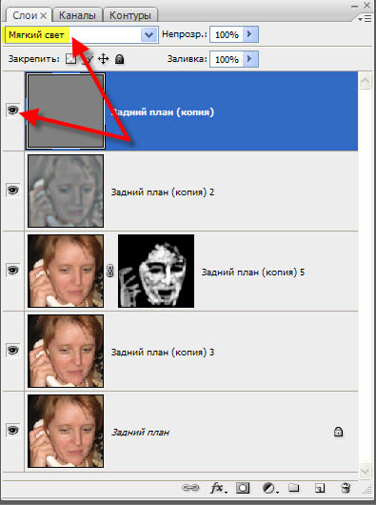This screenshot has height=505, width=376.
Task: Switch to the Контуры tab
Action: (130, 15)
